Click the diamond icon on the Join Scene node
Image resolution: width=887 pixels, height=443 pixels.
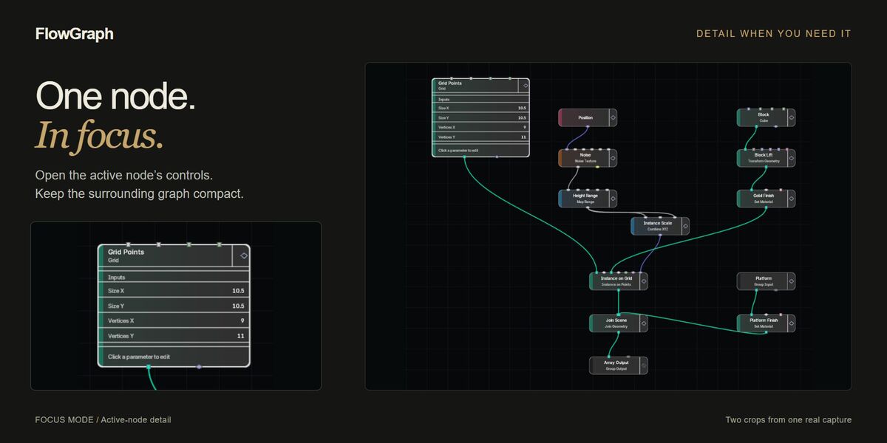coord(642,323)
